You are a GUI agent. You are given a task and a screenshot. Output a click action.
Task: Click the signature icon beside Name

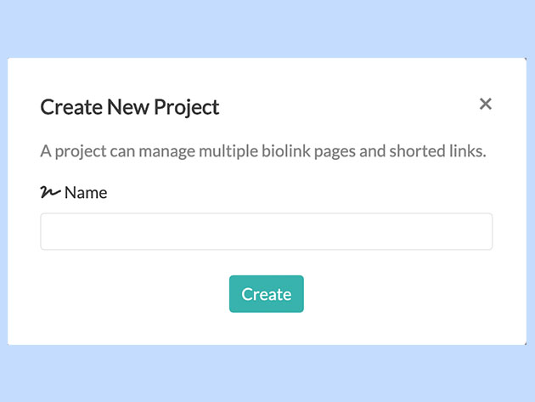(50, 192)
